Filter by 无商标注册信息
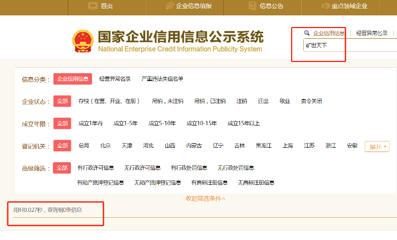Viewport: 397px width, 240px height. [256, 183]
